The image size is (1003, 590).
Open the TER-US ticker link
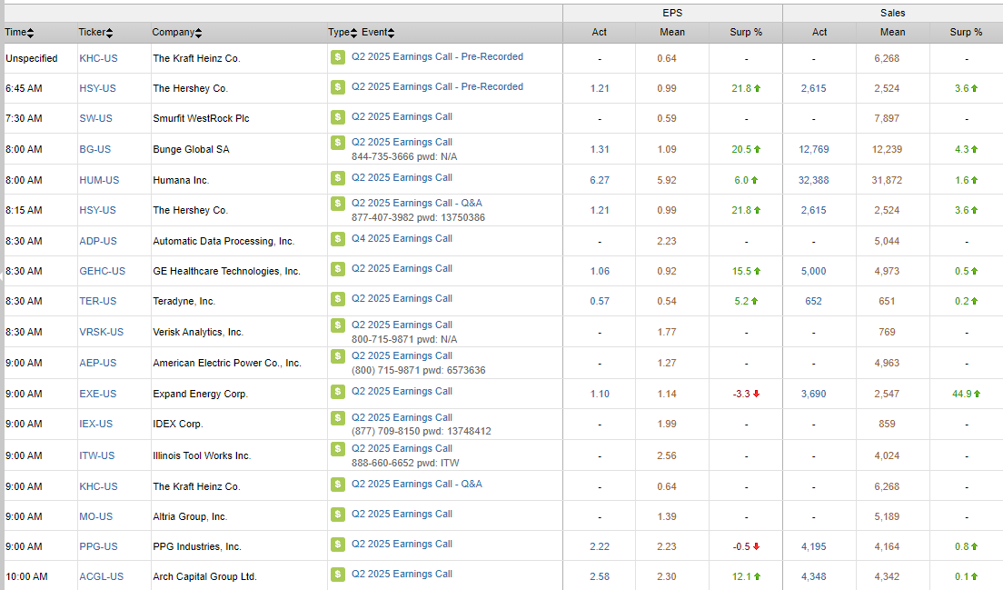[x=98, y=302]
